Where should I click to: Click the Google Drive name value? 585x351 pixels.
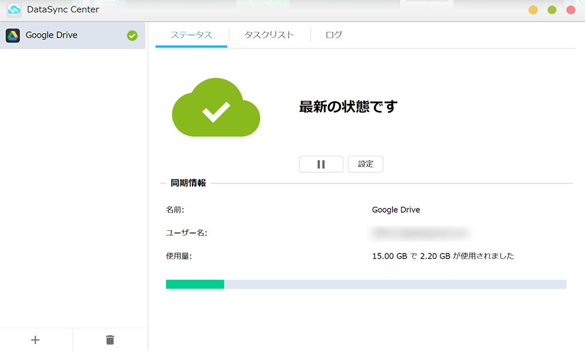(x=396, y=210)
